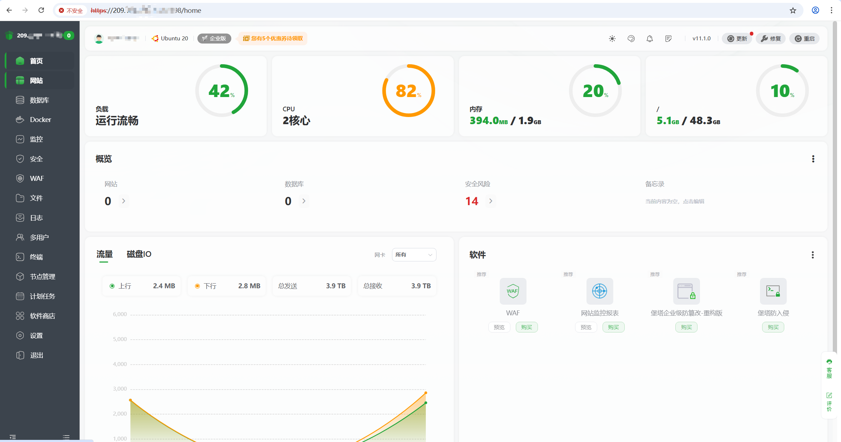
Task: Click the 重启 restart button
Action: (x=805, y=39)
